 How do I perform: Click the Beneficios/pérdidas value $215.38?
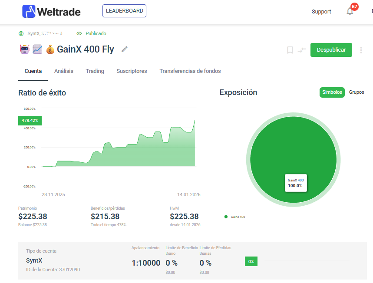click(x=105, y=217)
